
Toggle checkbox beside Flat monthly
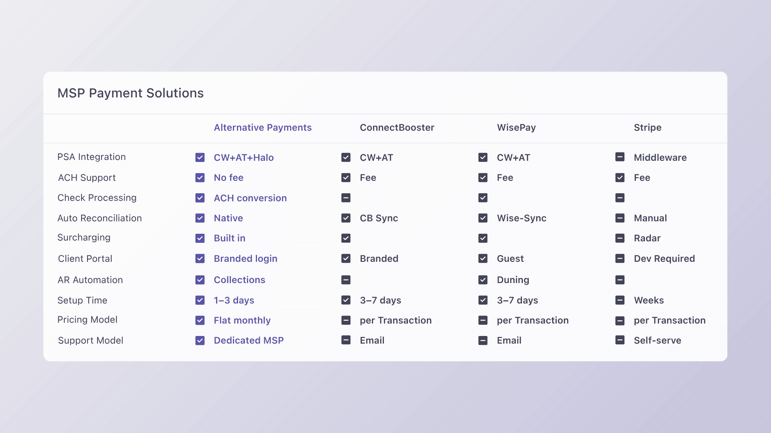[x=200, y=320]
